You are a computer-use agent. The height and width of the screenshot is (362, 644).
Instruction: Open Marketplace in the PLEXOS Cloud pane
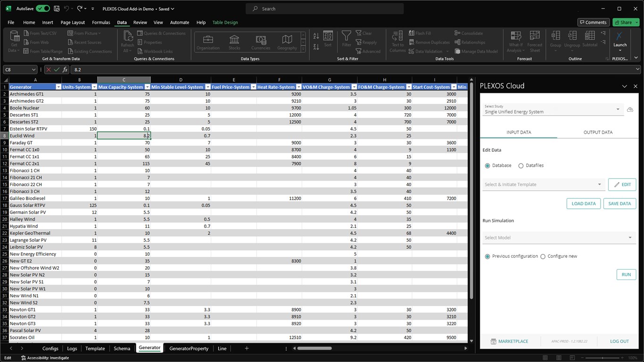tap(509, 341)
